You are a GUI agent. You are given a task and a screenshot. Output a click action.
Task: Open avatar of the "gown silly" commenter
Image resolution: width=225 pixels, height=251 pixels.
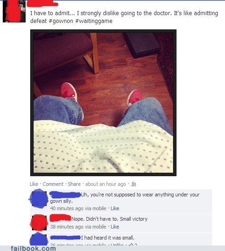point(39,199)
